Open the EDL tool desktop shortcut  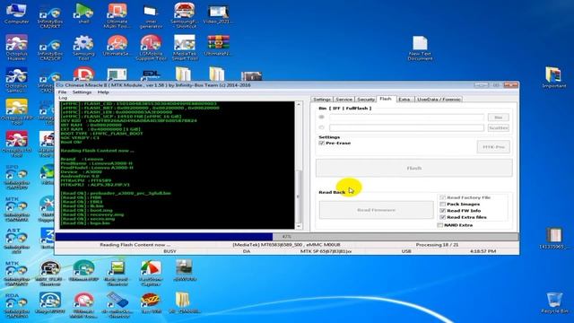click(x=151, y=74)
